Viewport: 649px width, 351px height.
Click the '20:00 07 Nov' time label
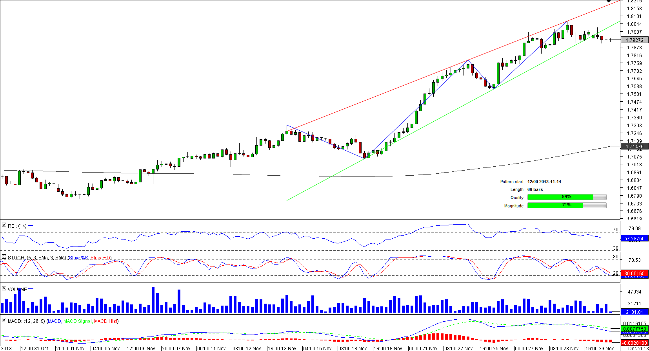pos(176,348)
